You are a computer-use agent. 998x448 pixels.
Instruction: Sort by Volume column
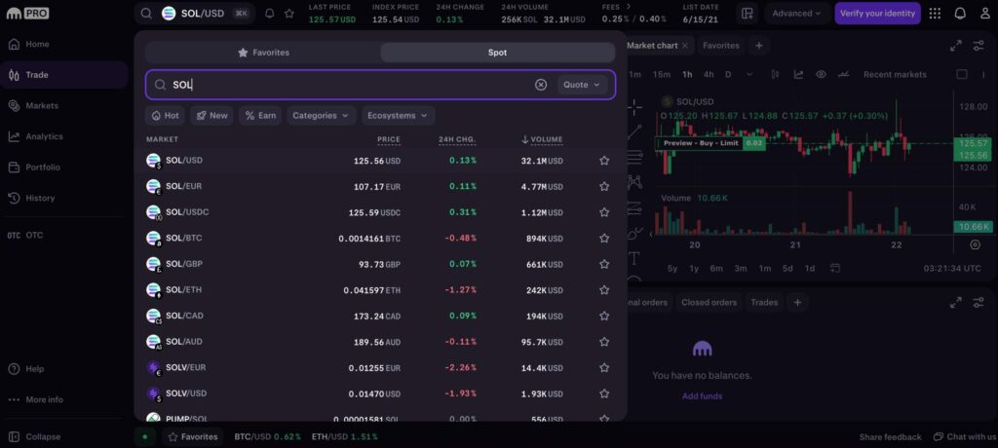542,139
